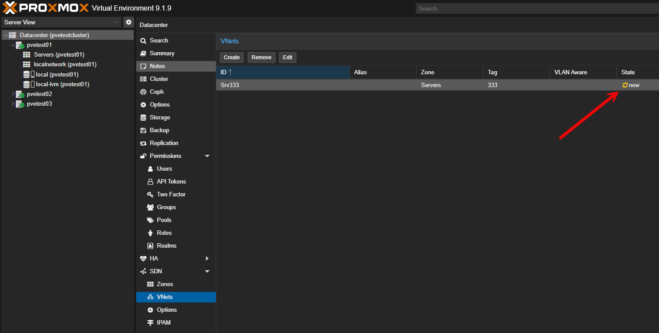Click the Edit button
Screen dimensions: 659x333
[x=287, y=57]
